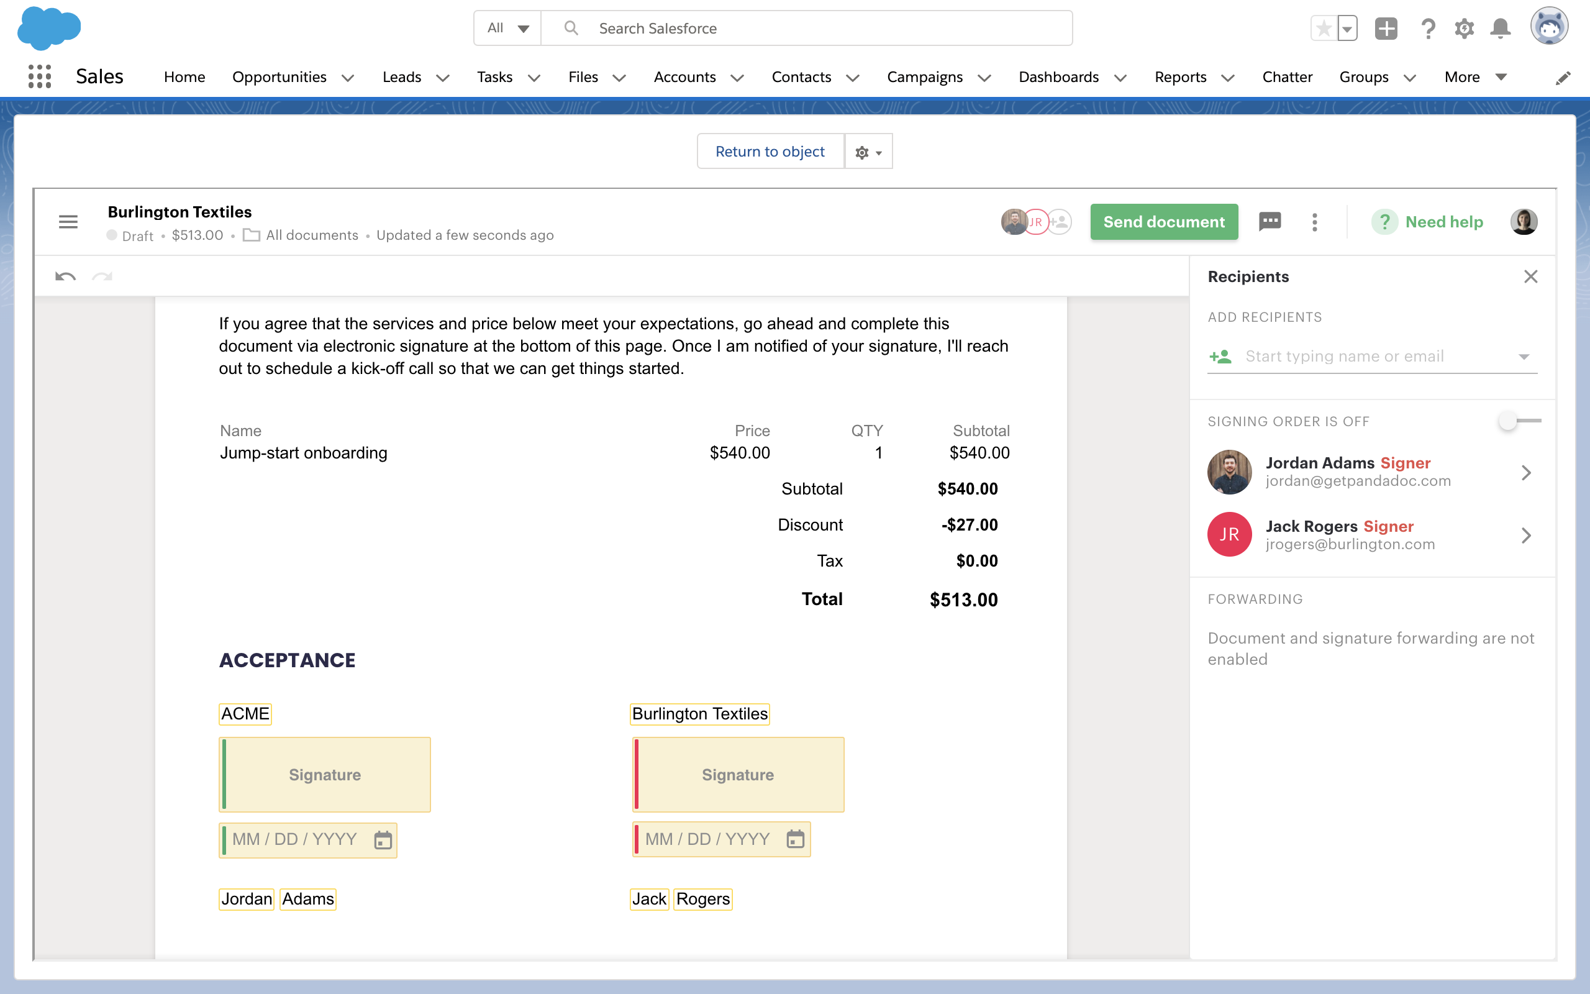Viewport: 1590px width, 994px height.
Task: Open the search scope All dropdown
Action: (507, 29)
